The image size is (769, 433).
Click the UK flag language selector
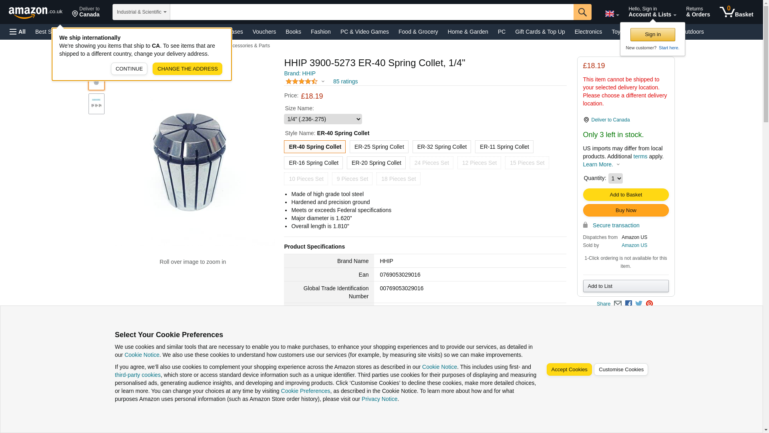coord(612,14)
